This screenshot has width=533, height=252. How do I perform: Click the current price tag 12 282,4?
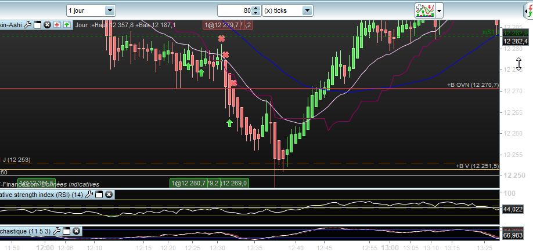pos(516,41)
